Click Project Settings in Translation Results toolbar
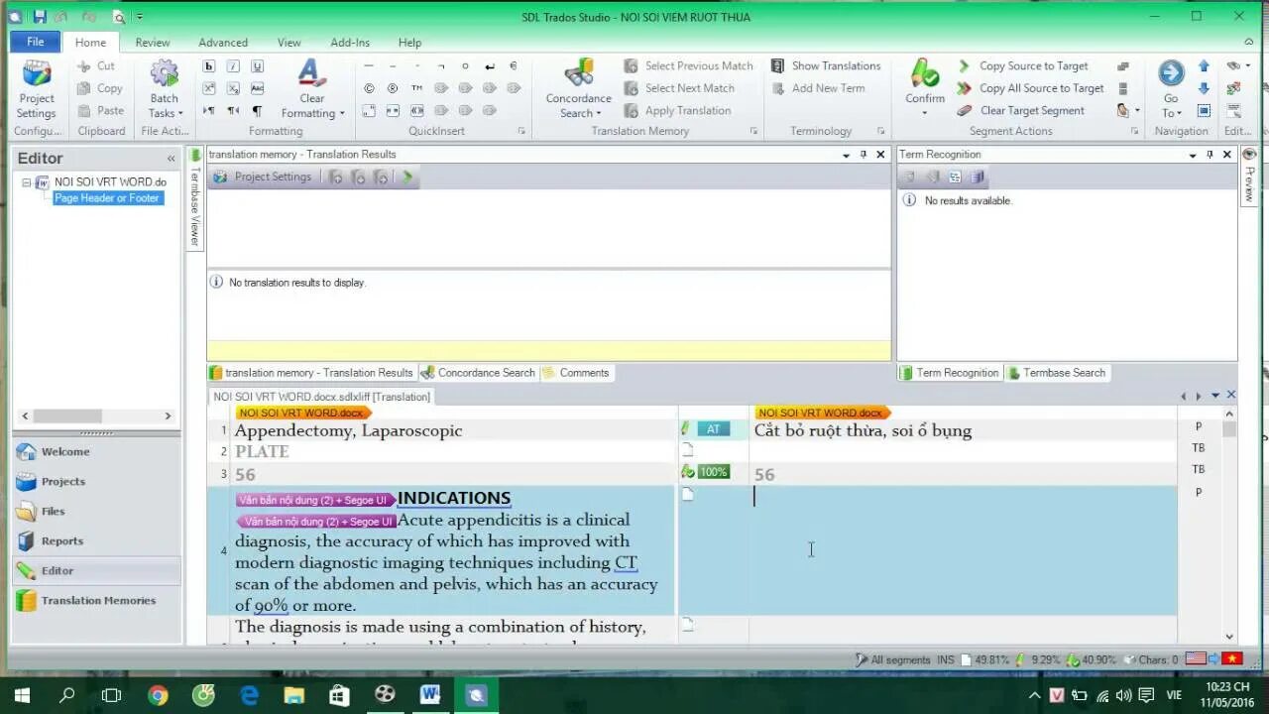This screenshot has width=1269, height=714. pos(263,177)
